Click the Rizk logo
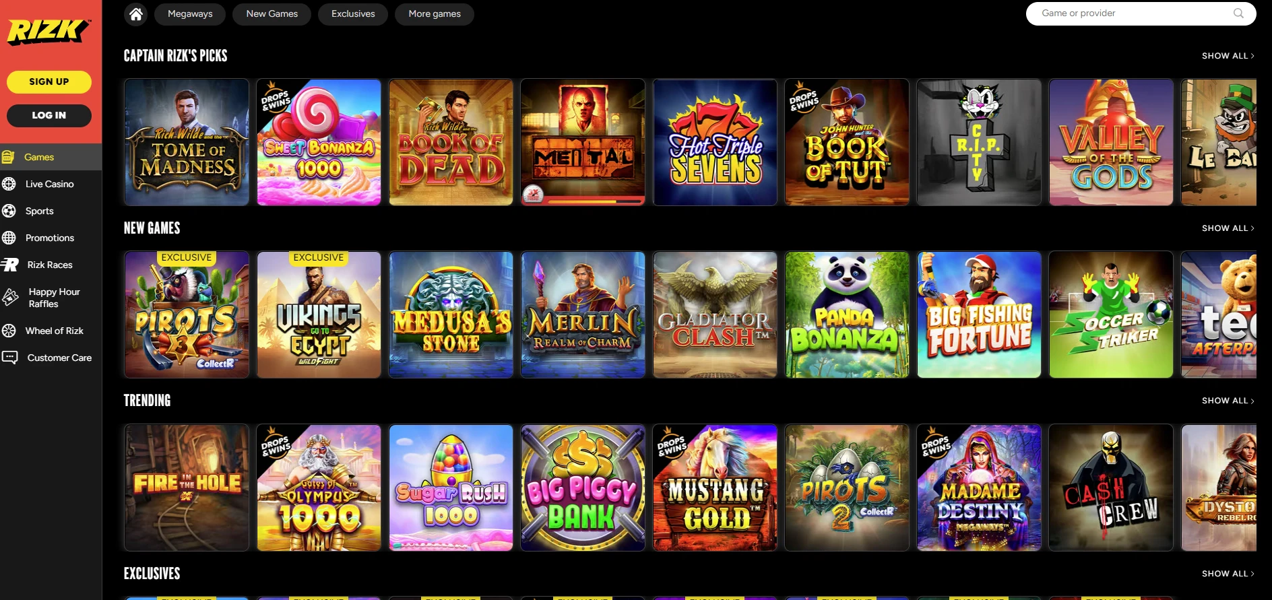This screenshot has height=600, width=1272. [x=48, y=32]
